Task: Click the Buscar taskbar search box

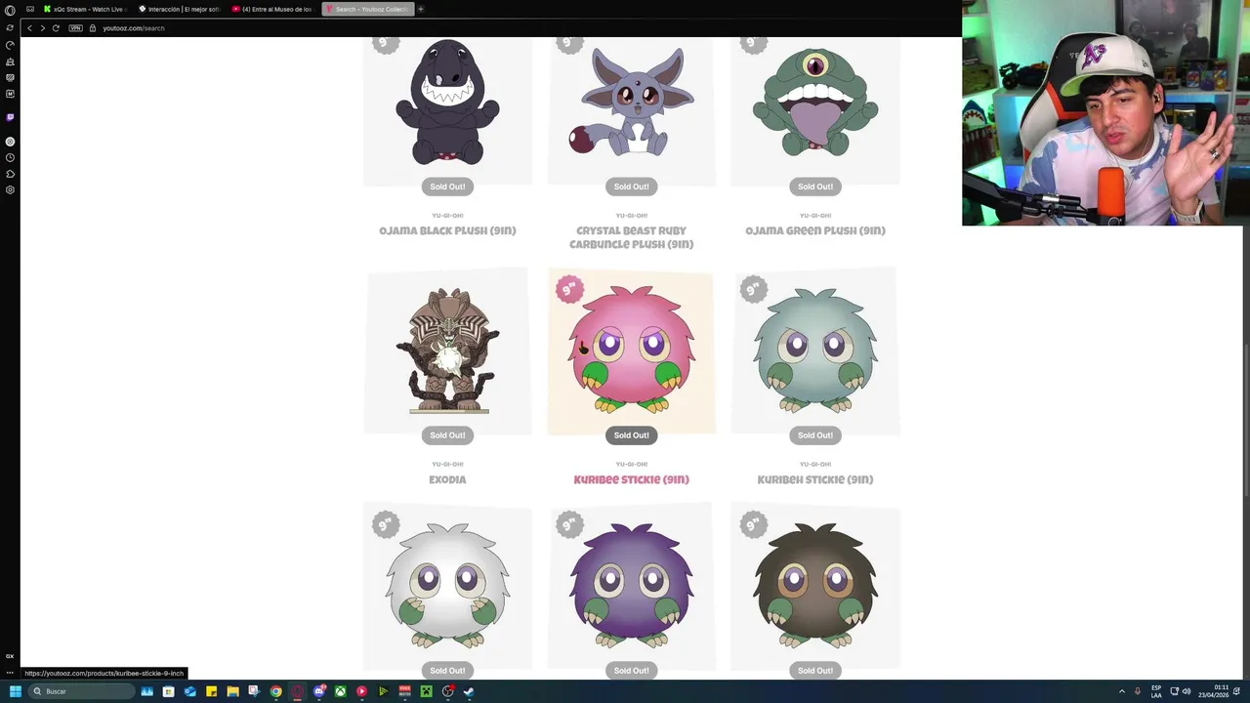Action: (81, 691)
